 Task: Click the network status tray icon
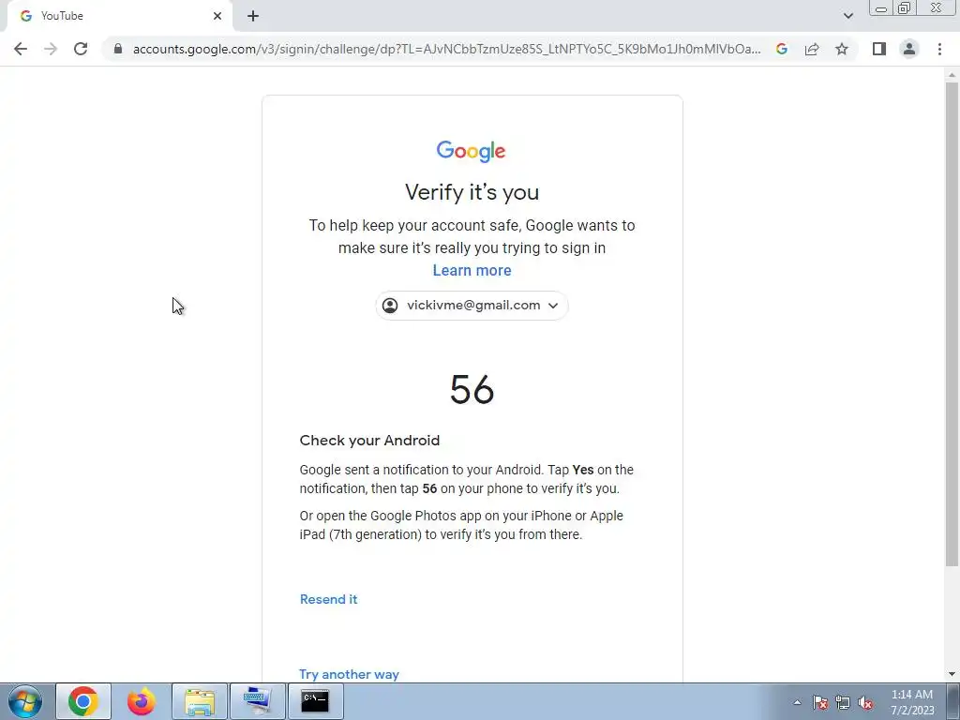point(843,702)
